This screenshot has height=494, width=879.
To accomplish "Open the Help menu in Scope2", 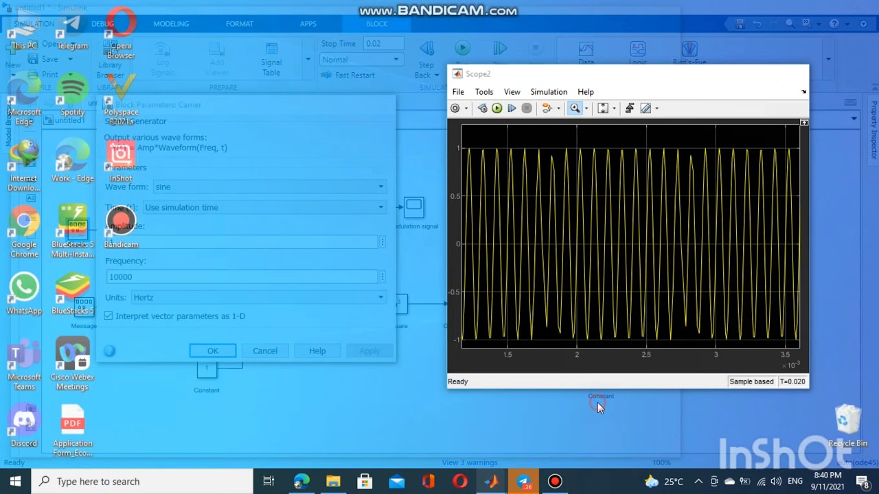I will (586, 92).
